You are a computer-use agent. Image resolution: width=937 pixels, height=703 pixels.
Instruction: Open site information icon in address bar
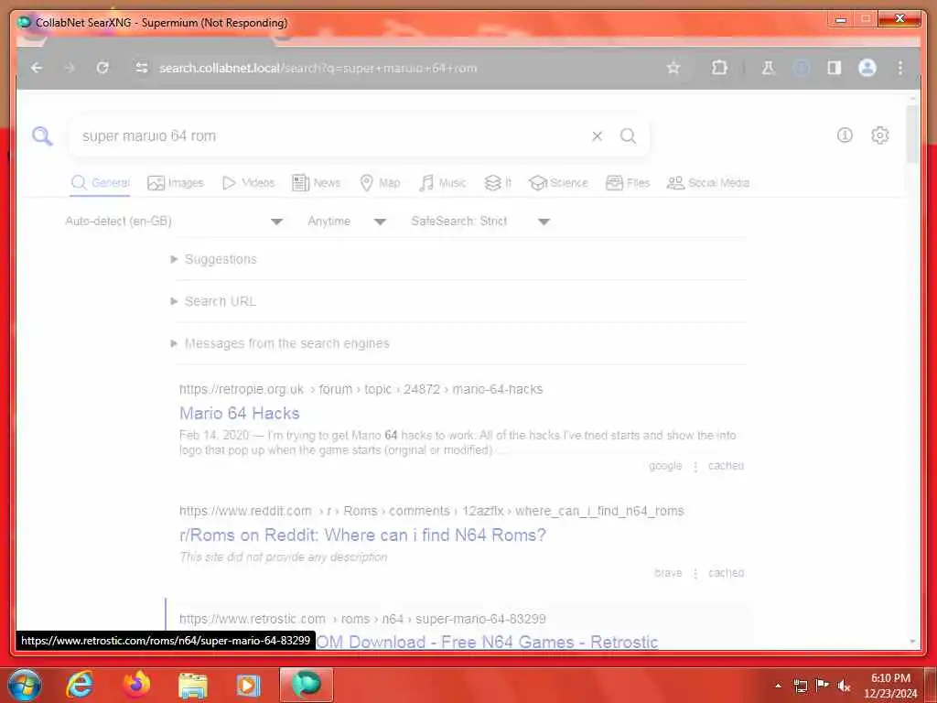142,68
